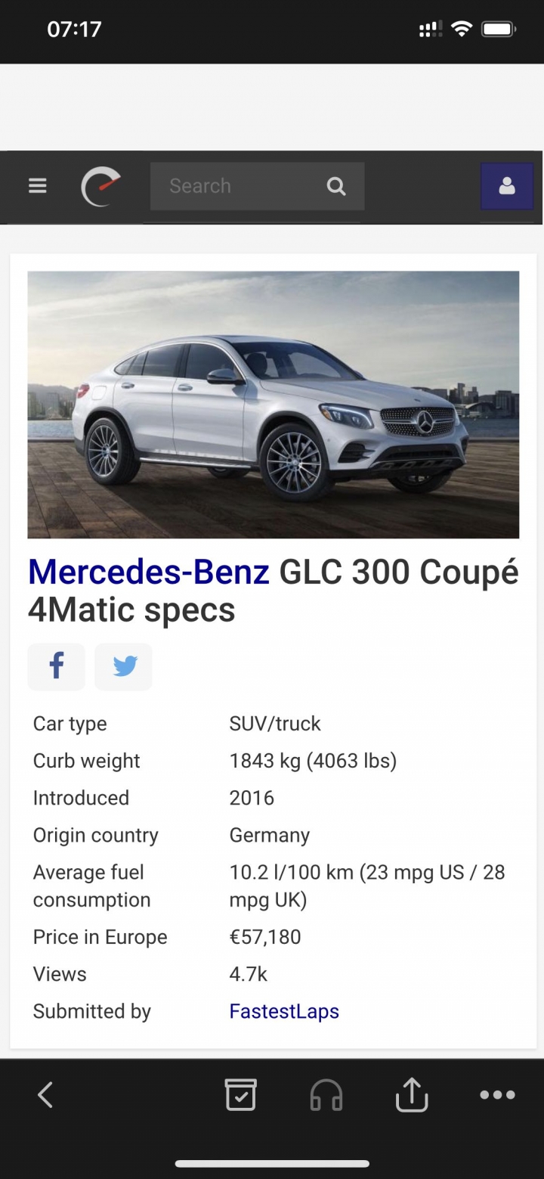Open the FastestLaps submitter profile link

tap(284, 1011)
